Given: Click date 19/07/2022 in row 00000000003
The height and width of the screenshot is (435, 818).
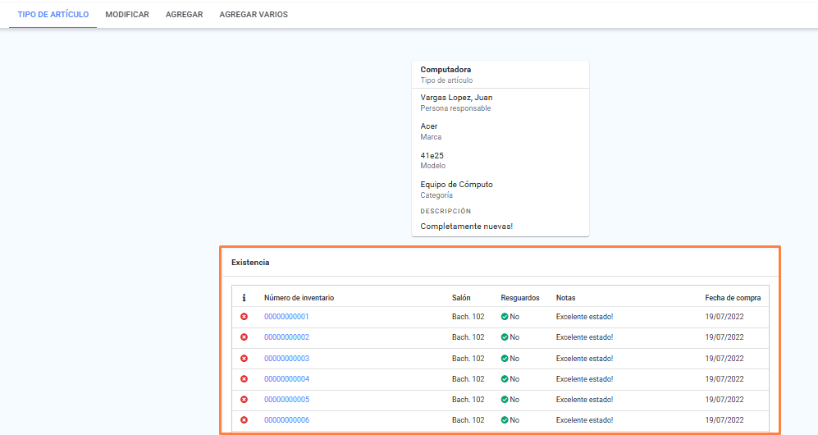Looking at the screenshot, I should click(x=724, y=359).
